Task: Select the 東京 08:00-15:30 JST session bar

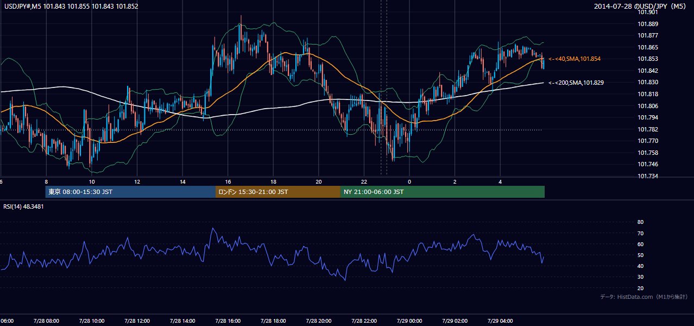Action: [130, 192]
